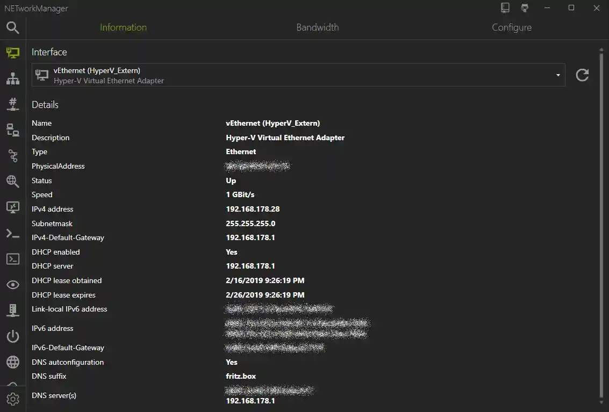Switch to the Bandwidth tab

coord(317,27)
